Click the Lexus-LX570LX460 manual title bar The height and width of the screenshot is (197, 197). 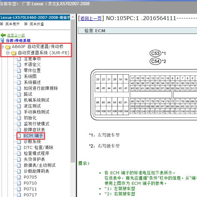(35, 17)
